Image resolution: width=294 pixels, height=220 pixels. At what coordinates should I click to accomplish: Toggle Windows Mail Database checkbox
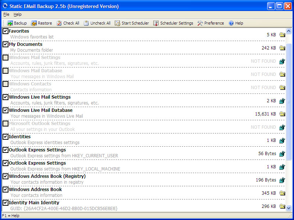(6, 71)
